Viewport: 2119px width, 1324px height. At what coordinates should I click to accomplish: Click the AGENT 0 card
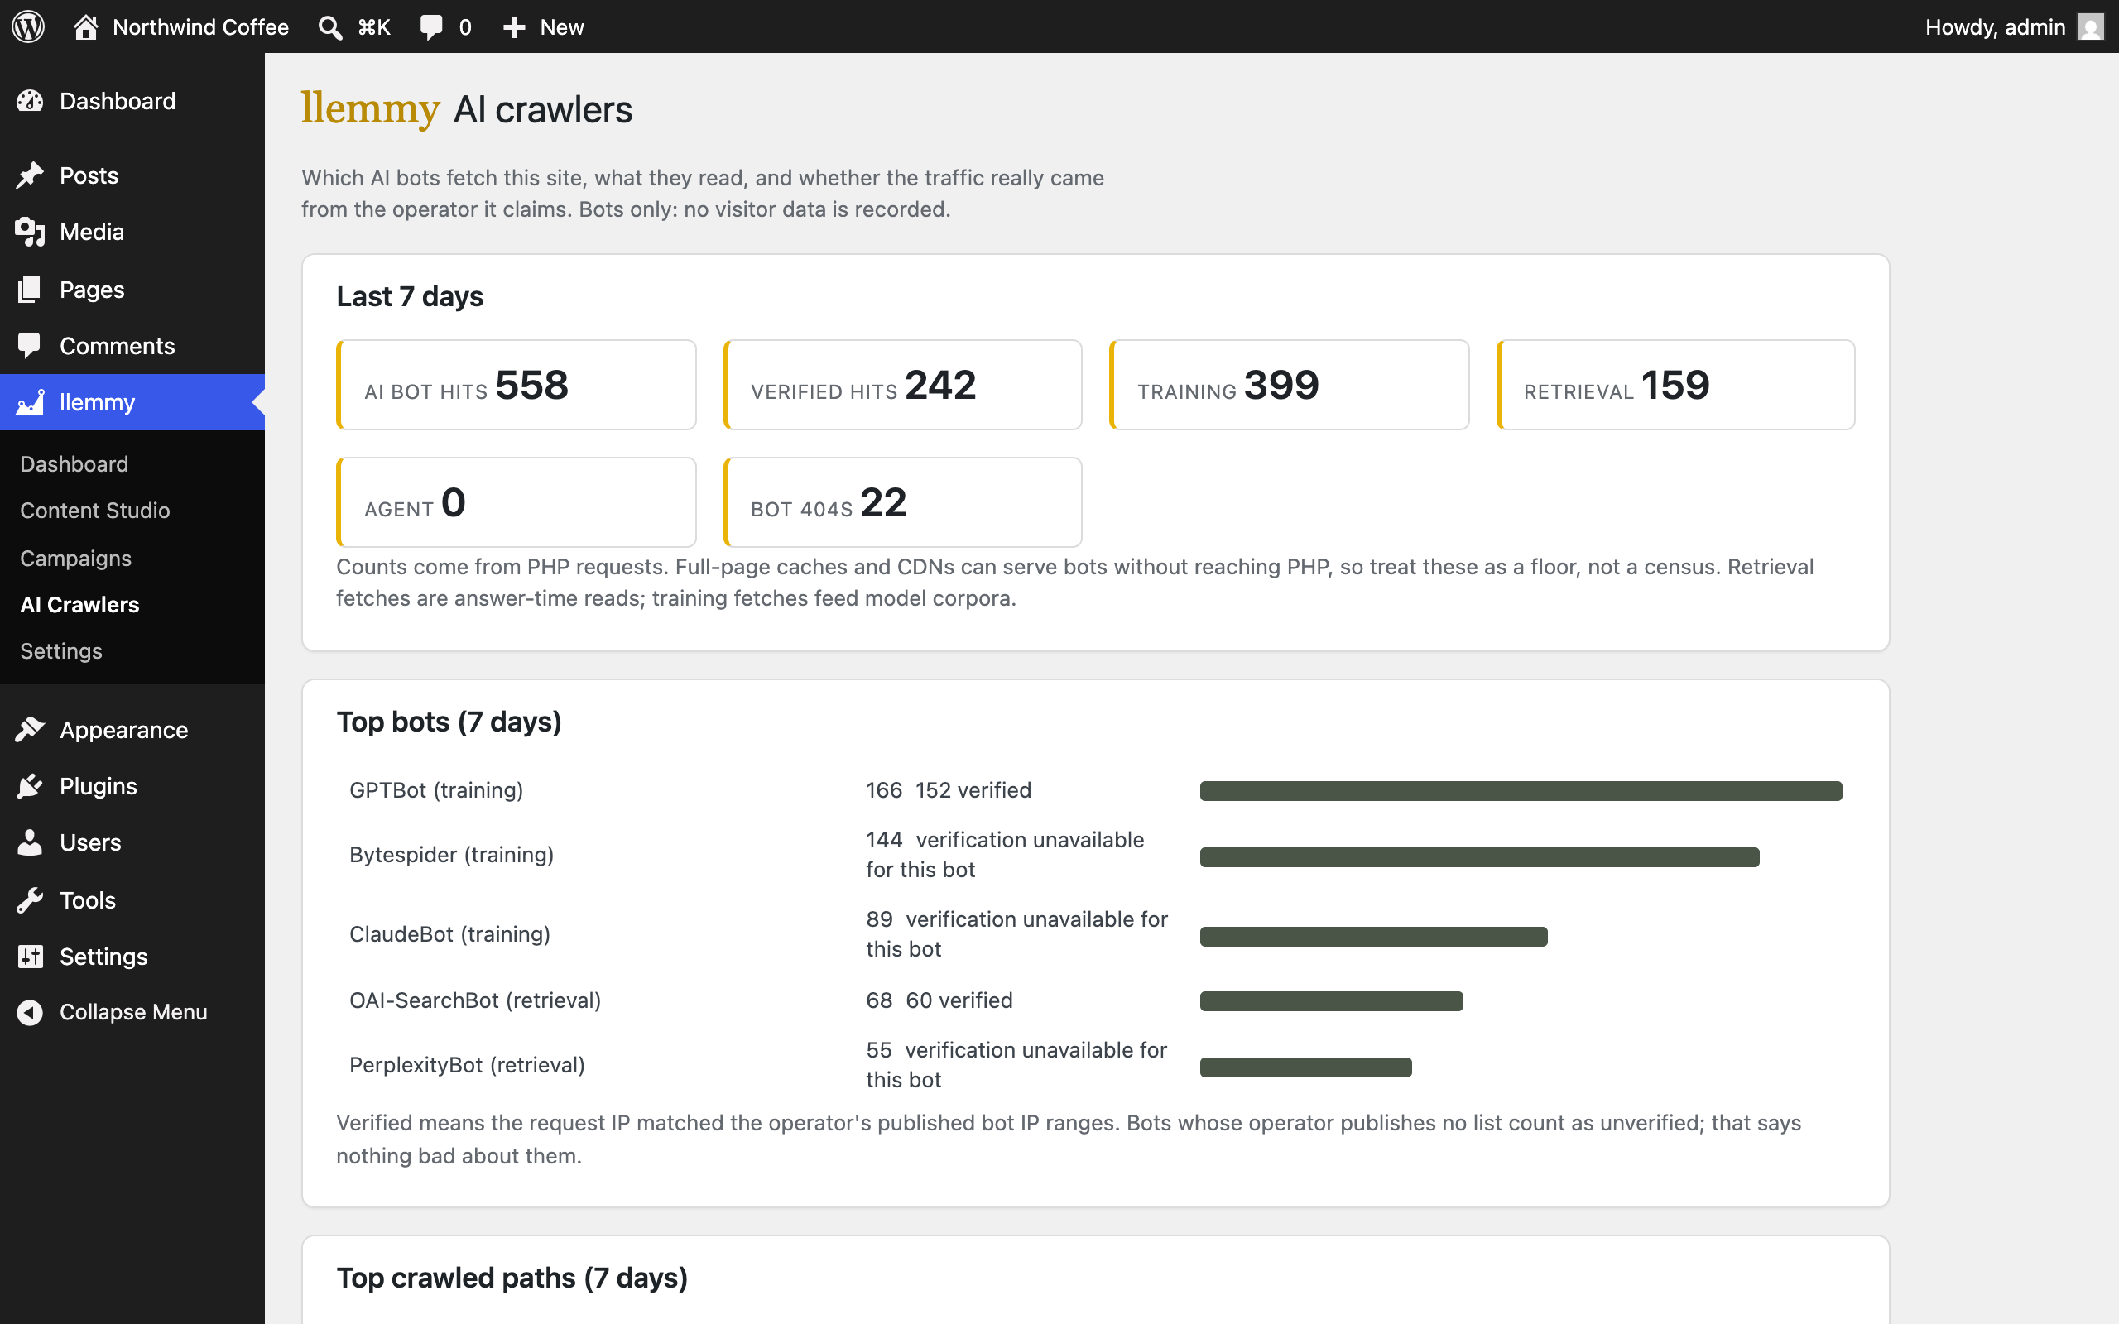(517, 501)
